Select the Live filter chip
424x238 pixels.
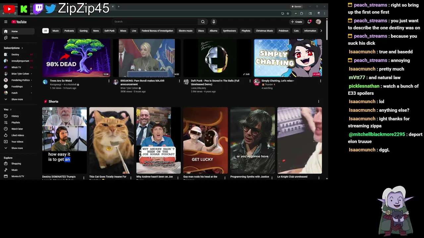click(x=134, y=31)
